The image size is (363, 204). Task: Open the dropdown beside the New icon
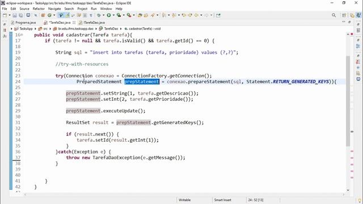(x=10, y=15)
